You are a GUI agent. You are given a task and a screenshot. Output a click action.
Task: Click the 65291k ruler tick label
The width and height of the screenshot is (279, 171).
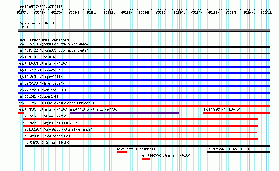(266, 13)
